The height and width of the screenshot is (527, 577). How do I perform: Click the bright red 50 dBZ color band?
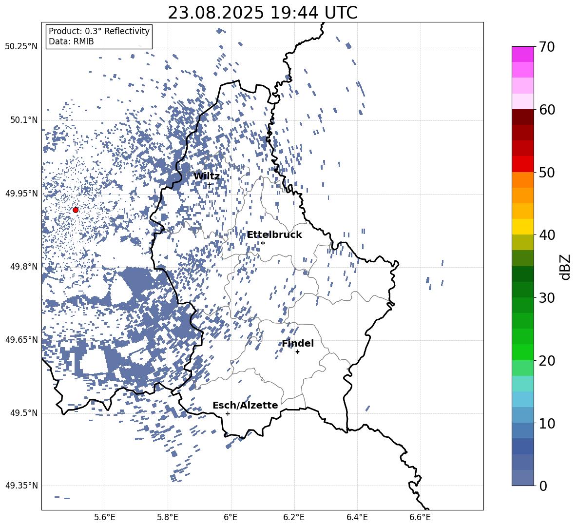523,164
